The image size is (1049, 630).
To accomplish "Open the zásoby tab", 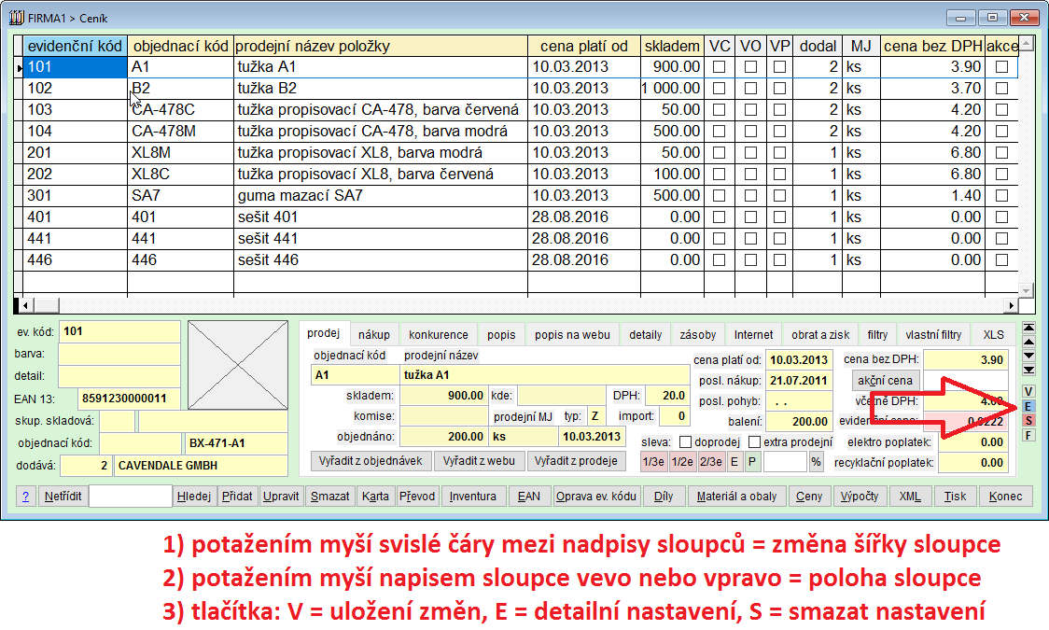I will (697, 334).
